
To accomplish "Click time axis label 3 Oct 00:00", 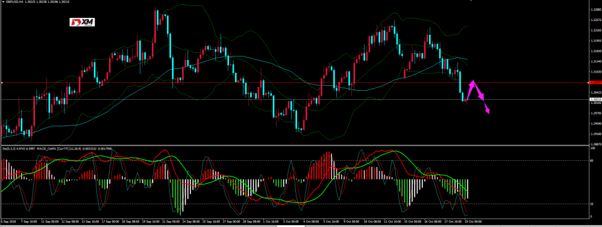I will (x=292, y=221).
